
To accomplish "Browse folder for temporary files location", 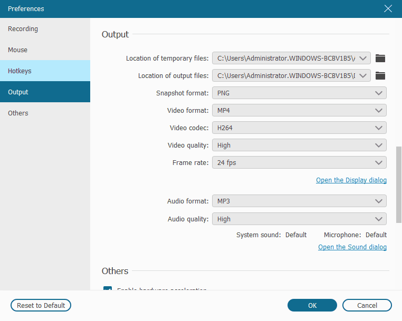I will (x=380, y=58).
